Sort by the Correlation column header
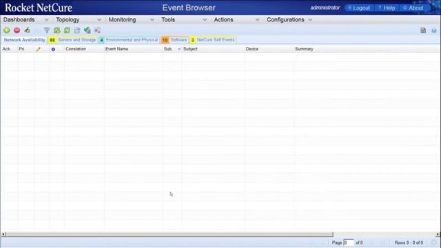441x248 pixels. (x=76, y=49)
